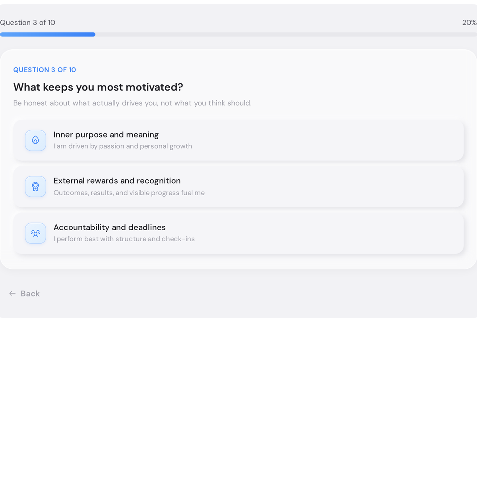Select the 'Inner purpose and meaning' option
477x477 pixels.
pyautogui.click(x=106, y=135)
